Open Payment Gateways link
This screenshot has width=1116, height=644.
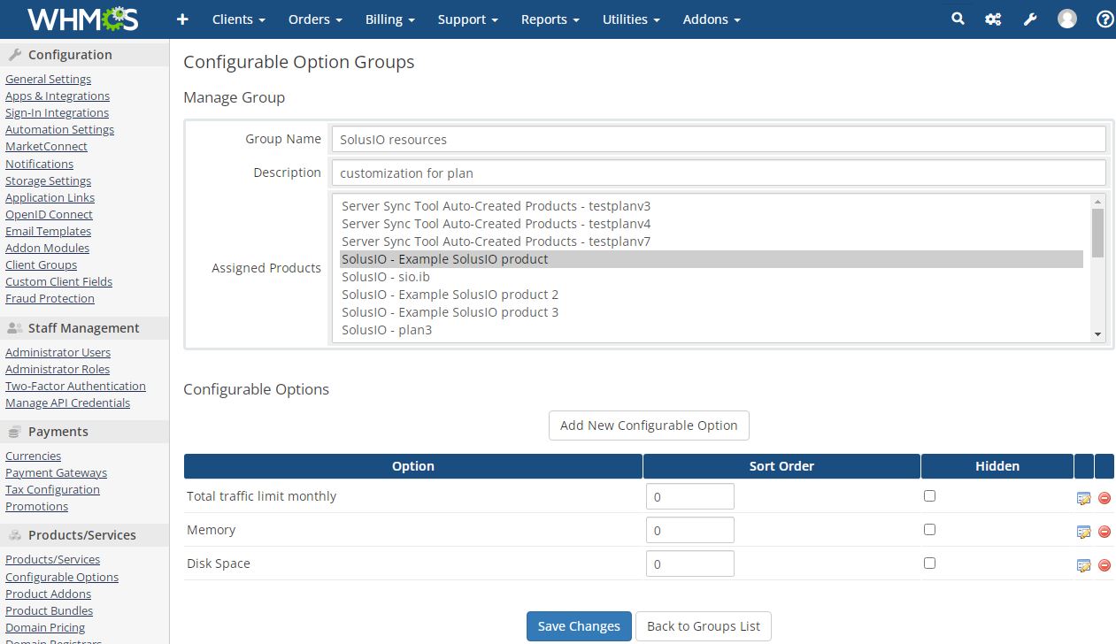[56, 472]
